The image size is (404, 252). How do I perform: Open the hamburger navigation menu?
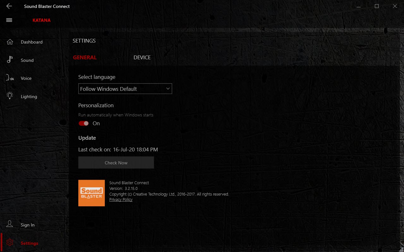(9, 20)
